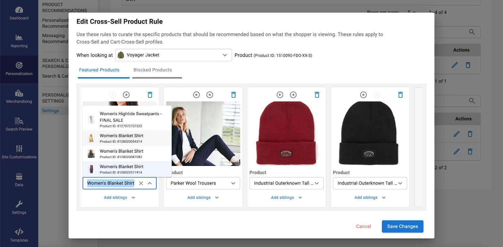Select Women's Hightide Sweatpants - FINAL SALE option

pos(127,119)
